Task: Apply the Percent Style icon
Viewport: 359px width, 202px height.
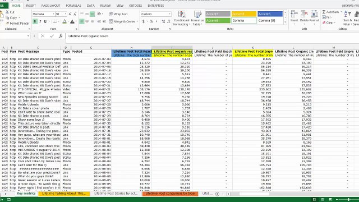Action: pos(151,21)
